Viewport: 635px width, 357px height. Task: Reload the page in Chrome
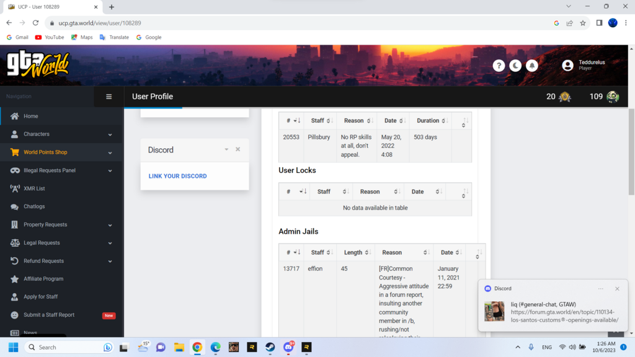pos(35,23)
